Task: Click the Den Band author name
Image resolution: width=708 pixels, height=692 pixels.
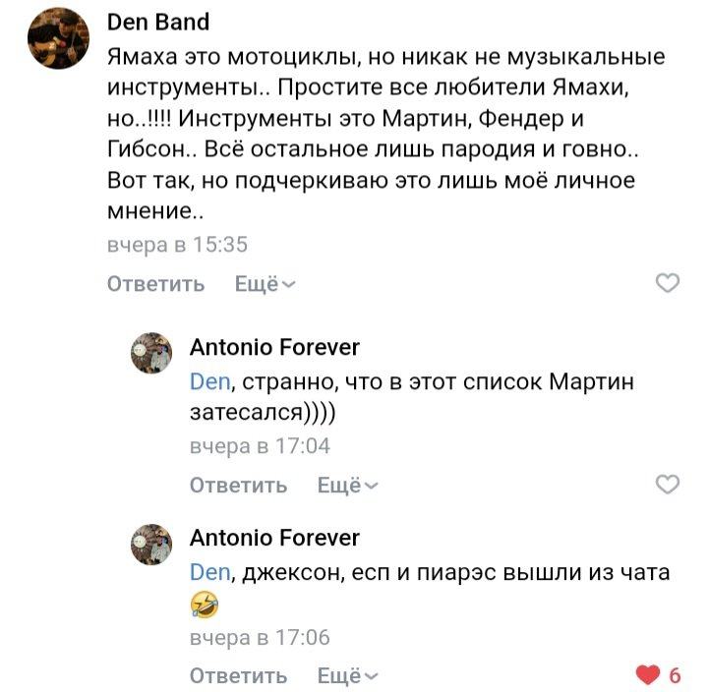Action: (x=157, y=22)
